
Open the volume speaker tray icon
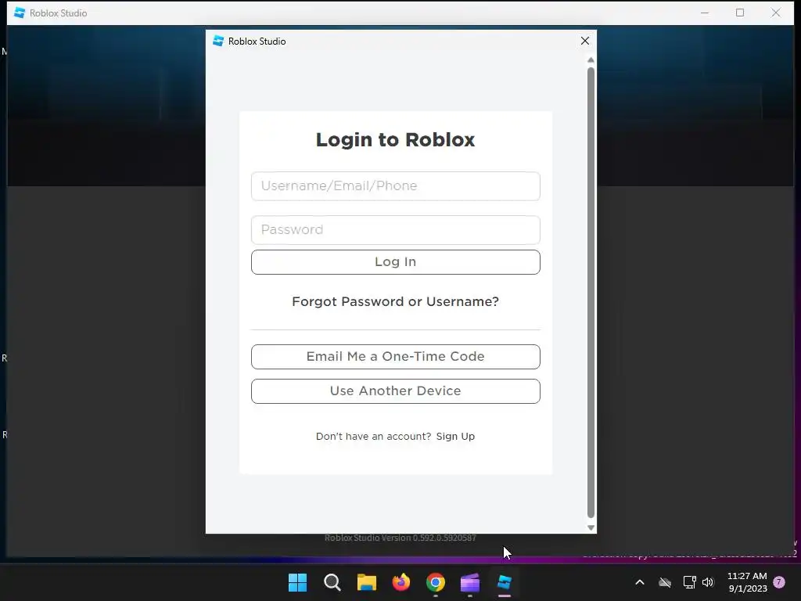[707, 582]
